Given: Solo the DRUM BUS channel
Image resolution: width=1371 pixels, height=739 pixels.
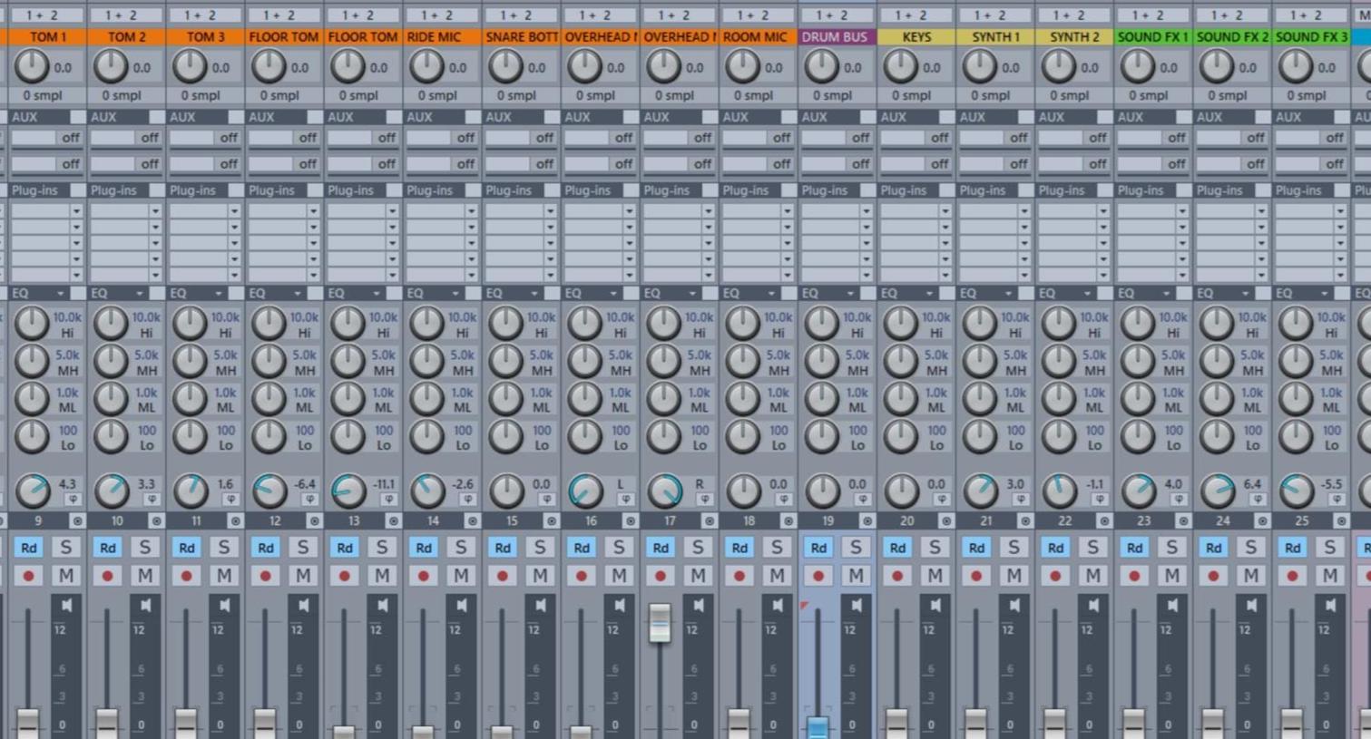Looking at the screenshot, I should pyautogui.click(x=855, y=548).
